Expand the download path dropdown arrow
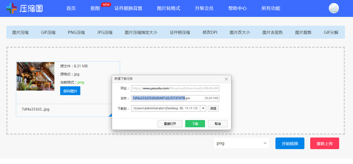Viewport: 353px width, 164px height. click(x=203, y=108)
